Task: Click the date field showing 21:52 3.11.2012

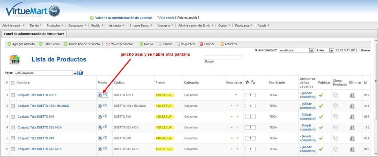Action: click(x=347, y=51)
